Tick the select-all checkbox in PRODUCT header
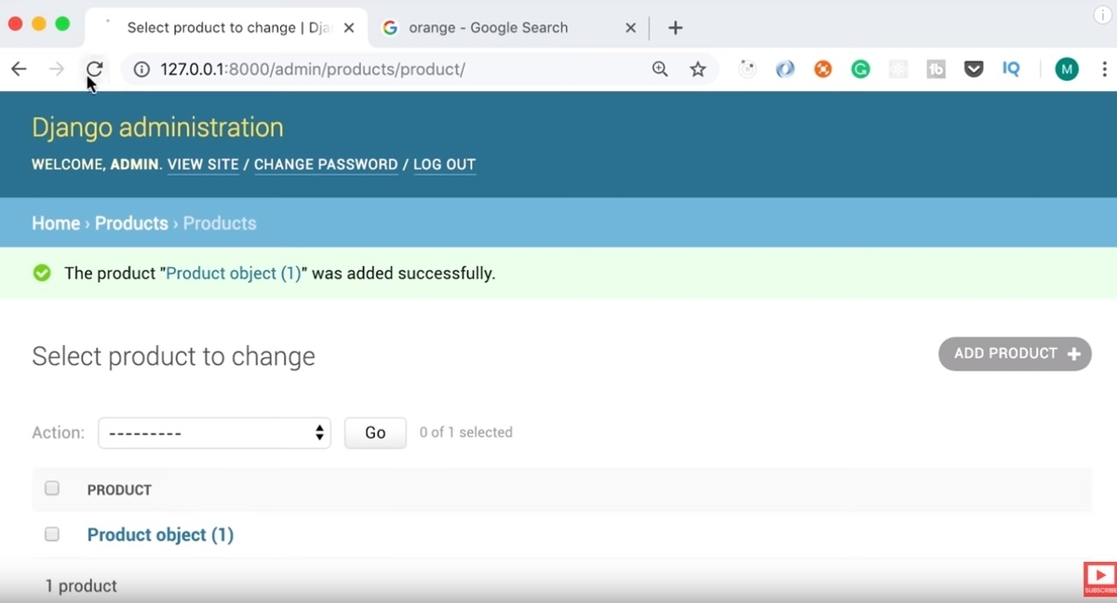This screenshot has width=1117, height=603. point(52,489)
